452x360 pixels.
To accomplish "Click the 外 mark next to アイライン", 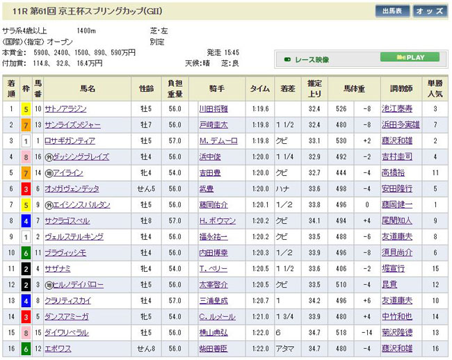I will (x=48, y=173).
